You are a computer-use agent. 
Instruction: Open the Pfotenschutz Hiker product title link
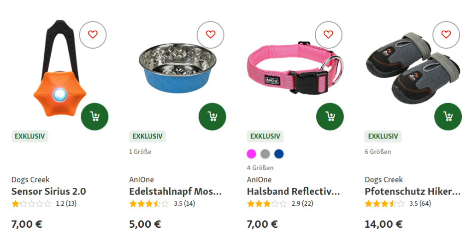click(x=412, y=191)
